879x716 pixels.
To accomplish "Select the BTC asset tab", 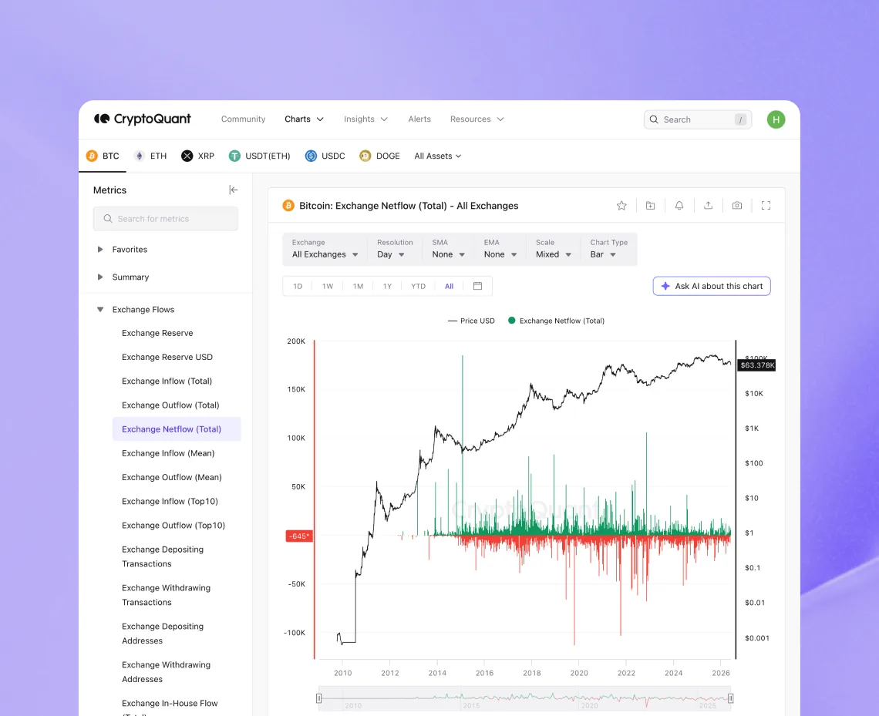I will (x=103, y=156).
